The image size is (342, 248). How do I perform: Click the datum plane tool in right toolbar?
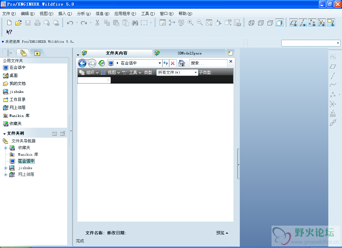333,67
